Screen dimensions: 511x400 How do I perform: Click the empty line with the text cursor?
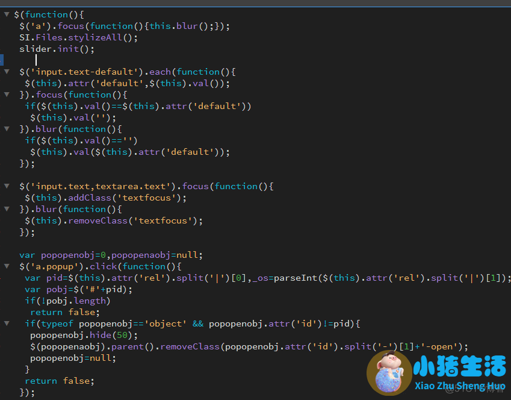click(36, 60)
